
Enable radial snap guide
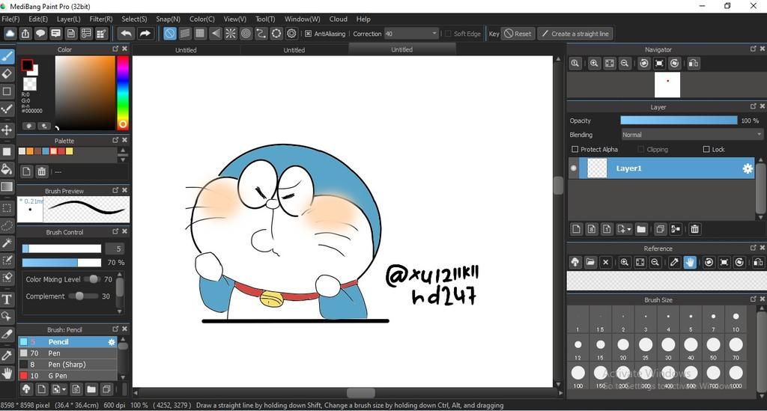231,33
